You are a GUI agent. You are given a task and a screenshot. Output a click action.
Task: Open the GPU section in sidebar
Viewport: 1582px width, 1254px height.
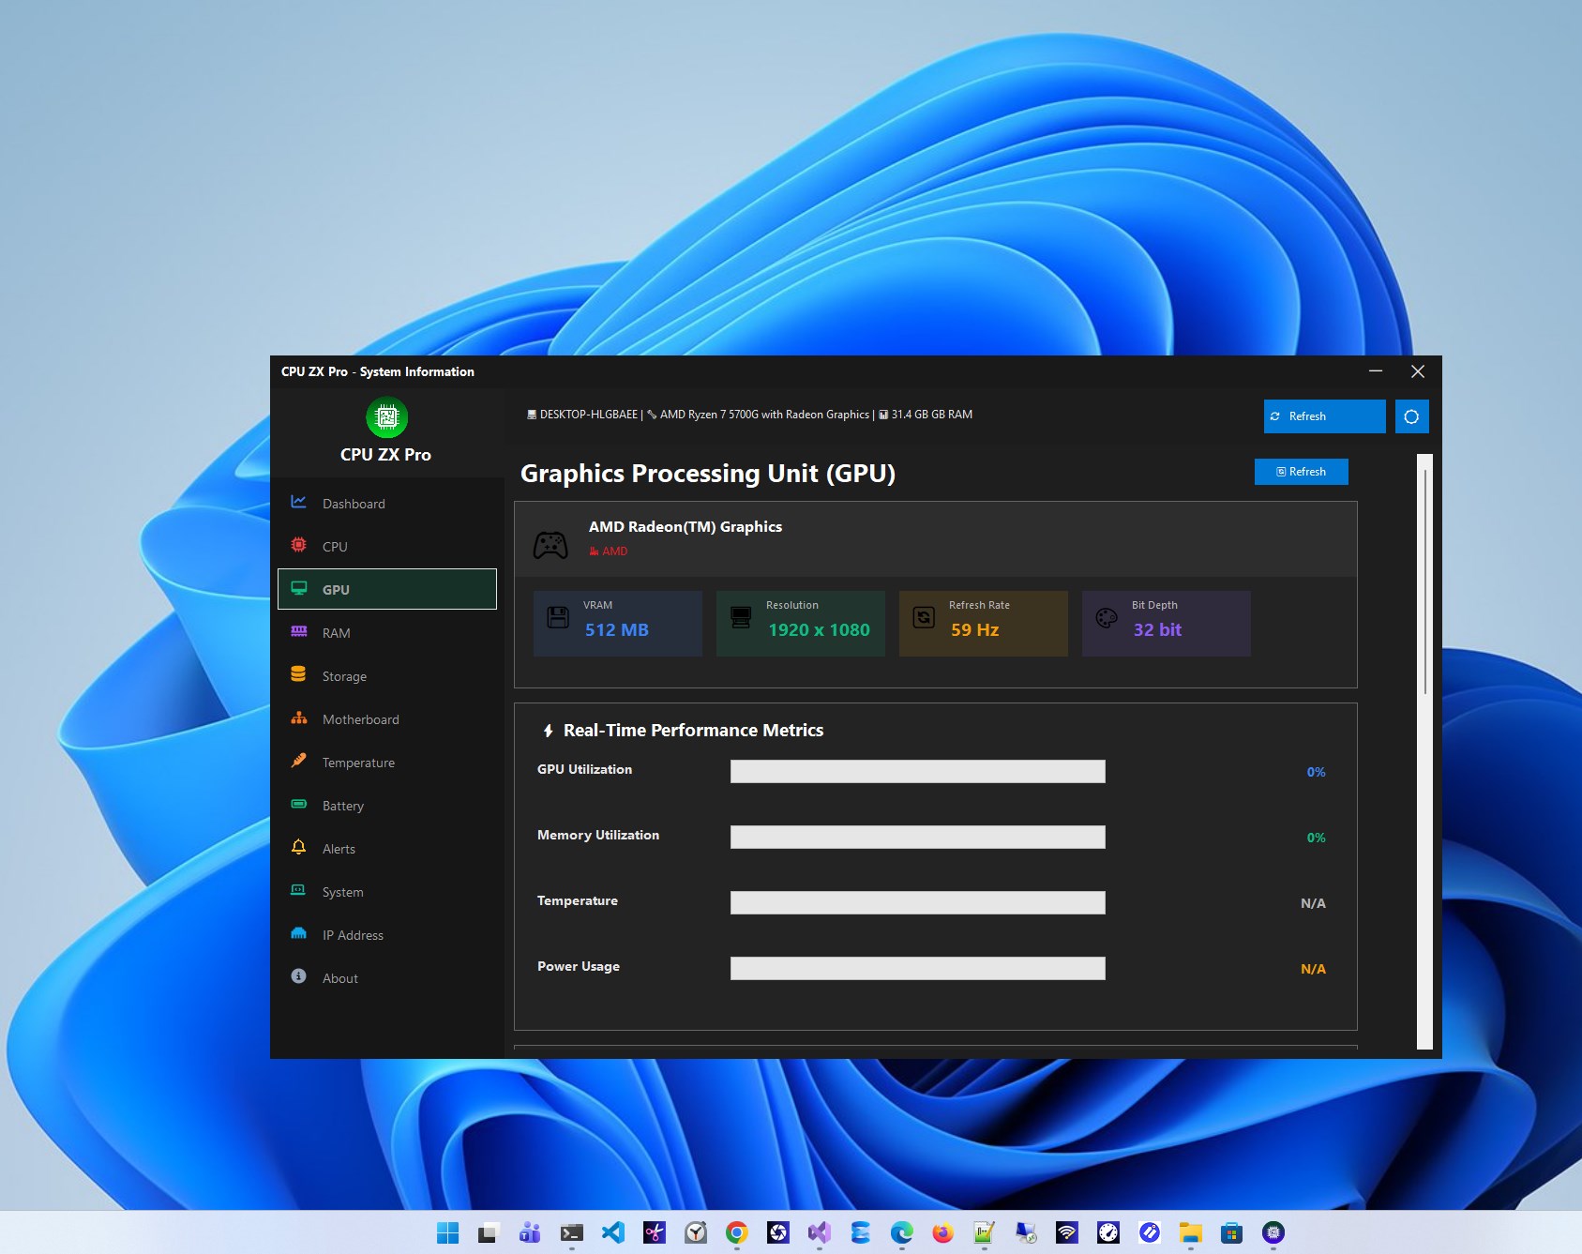tap(335, 589)
